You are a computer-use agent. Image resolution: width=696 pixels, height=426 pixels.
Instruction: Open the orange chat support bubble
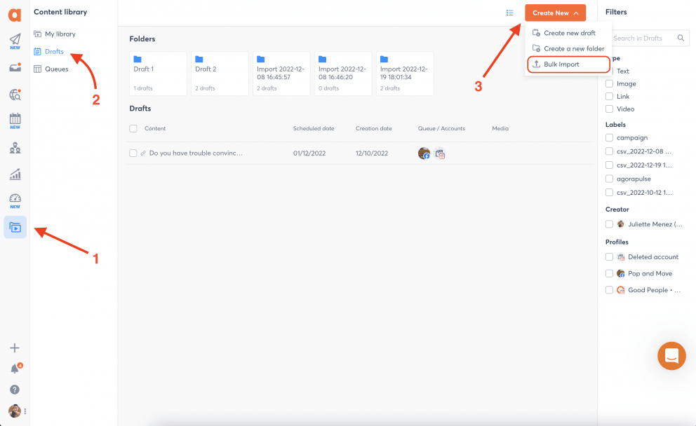[671, 355]
